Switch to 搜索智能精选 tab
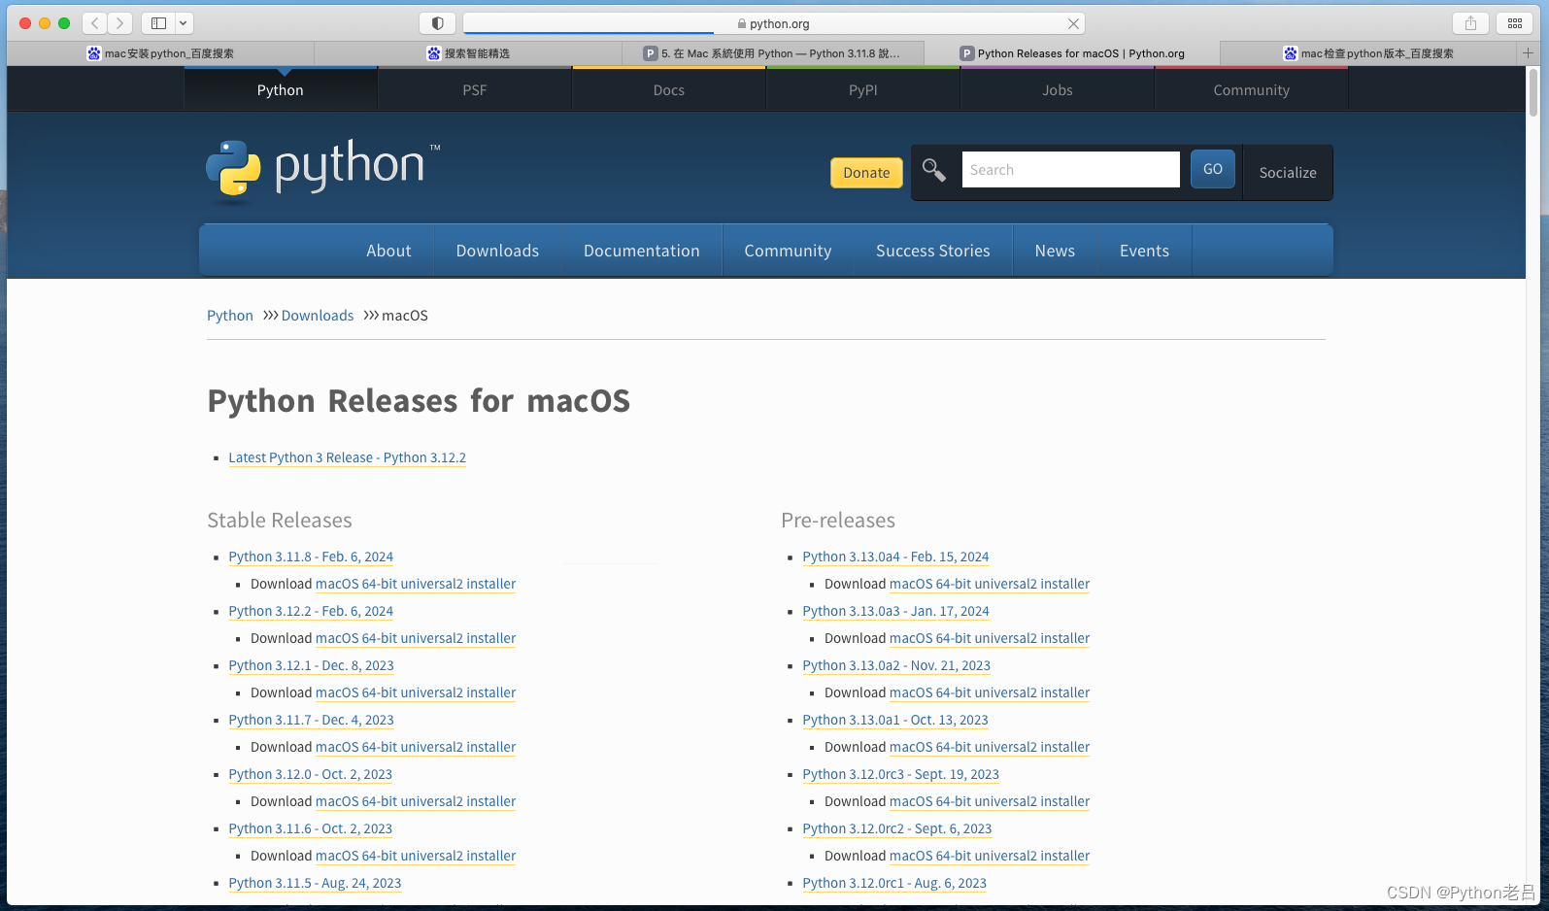1549x911 pixels. click(x=468, y=53)
